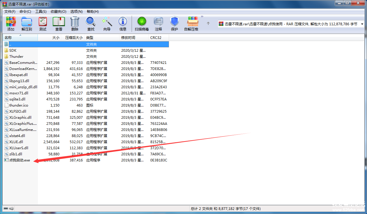Sort by Size (大小) column header
Viewport: 367px width, 214px height.
(x=50, y=38)
